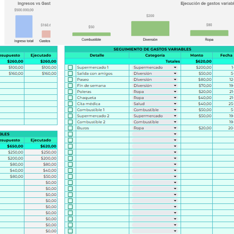
Task: Click the green Diversión bar in the chart
Action: (x=150, y=28)
